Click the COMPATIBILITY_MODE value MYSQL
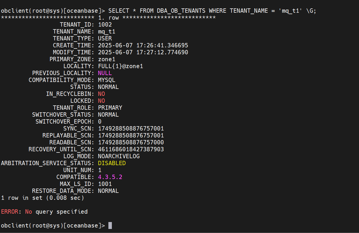This screenshot has height=233, width=359. [x=107, y=80]
